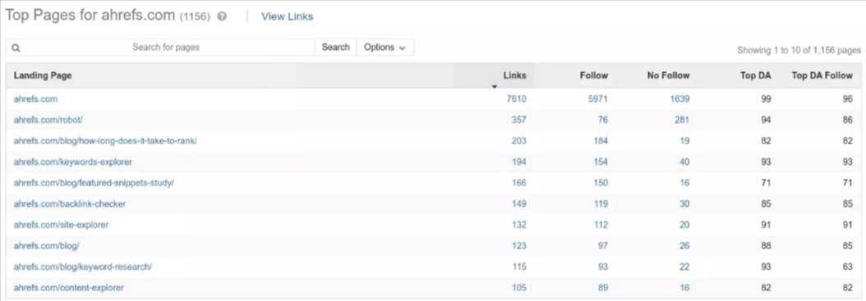Click the 132 links count

(x=518, y=225)
